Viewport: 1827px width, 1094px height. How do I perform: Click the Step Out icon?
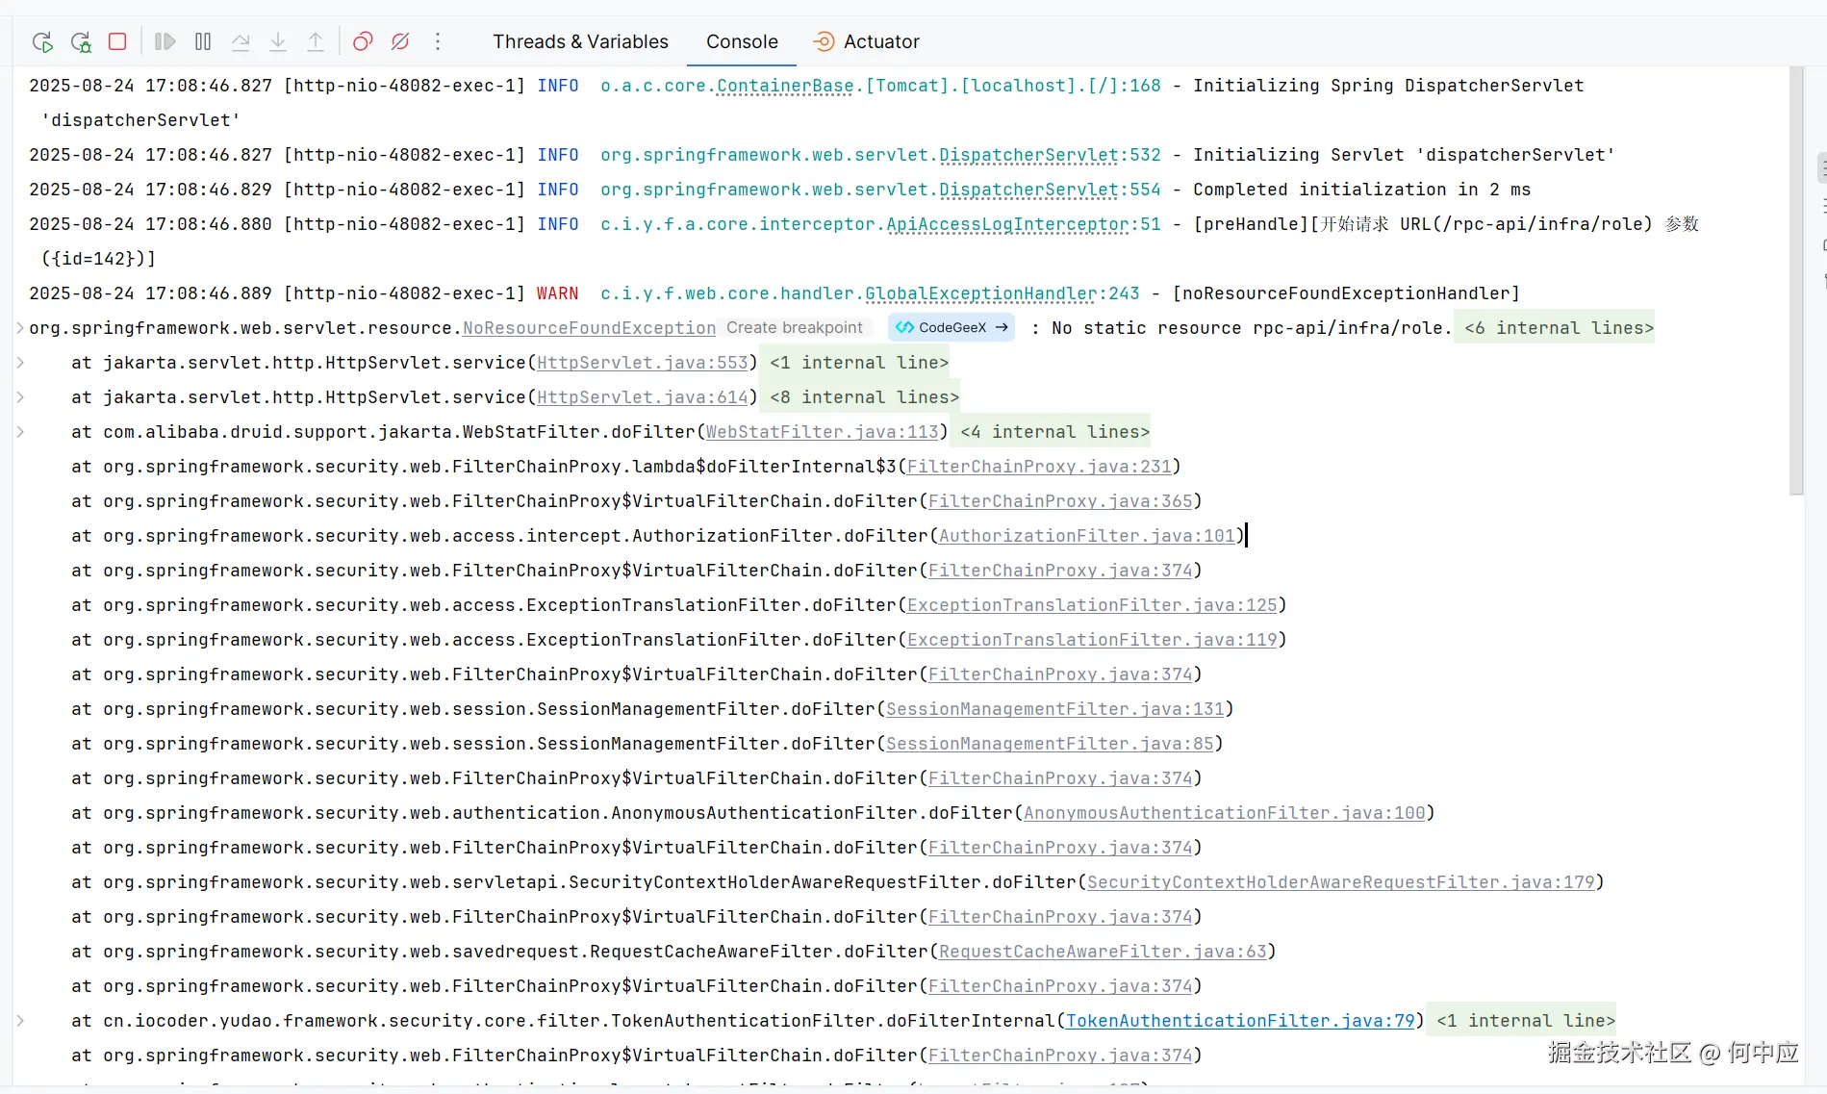coord(316,41)
